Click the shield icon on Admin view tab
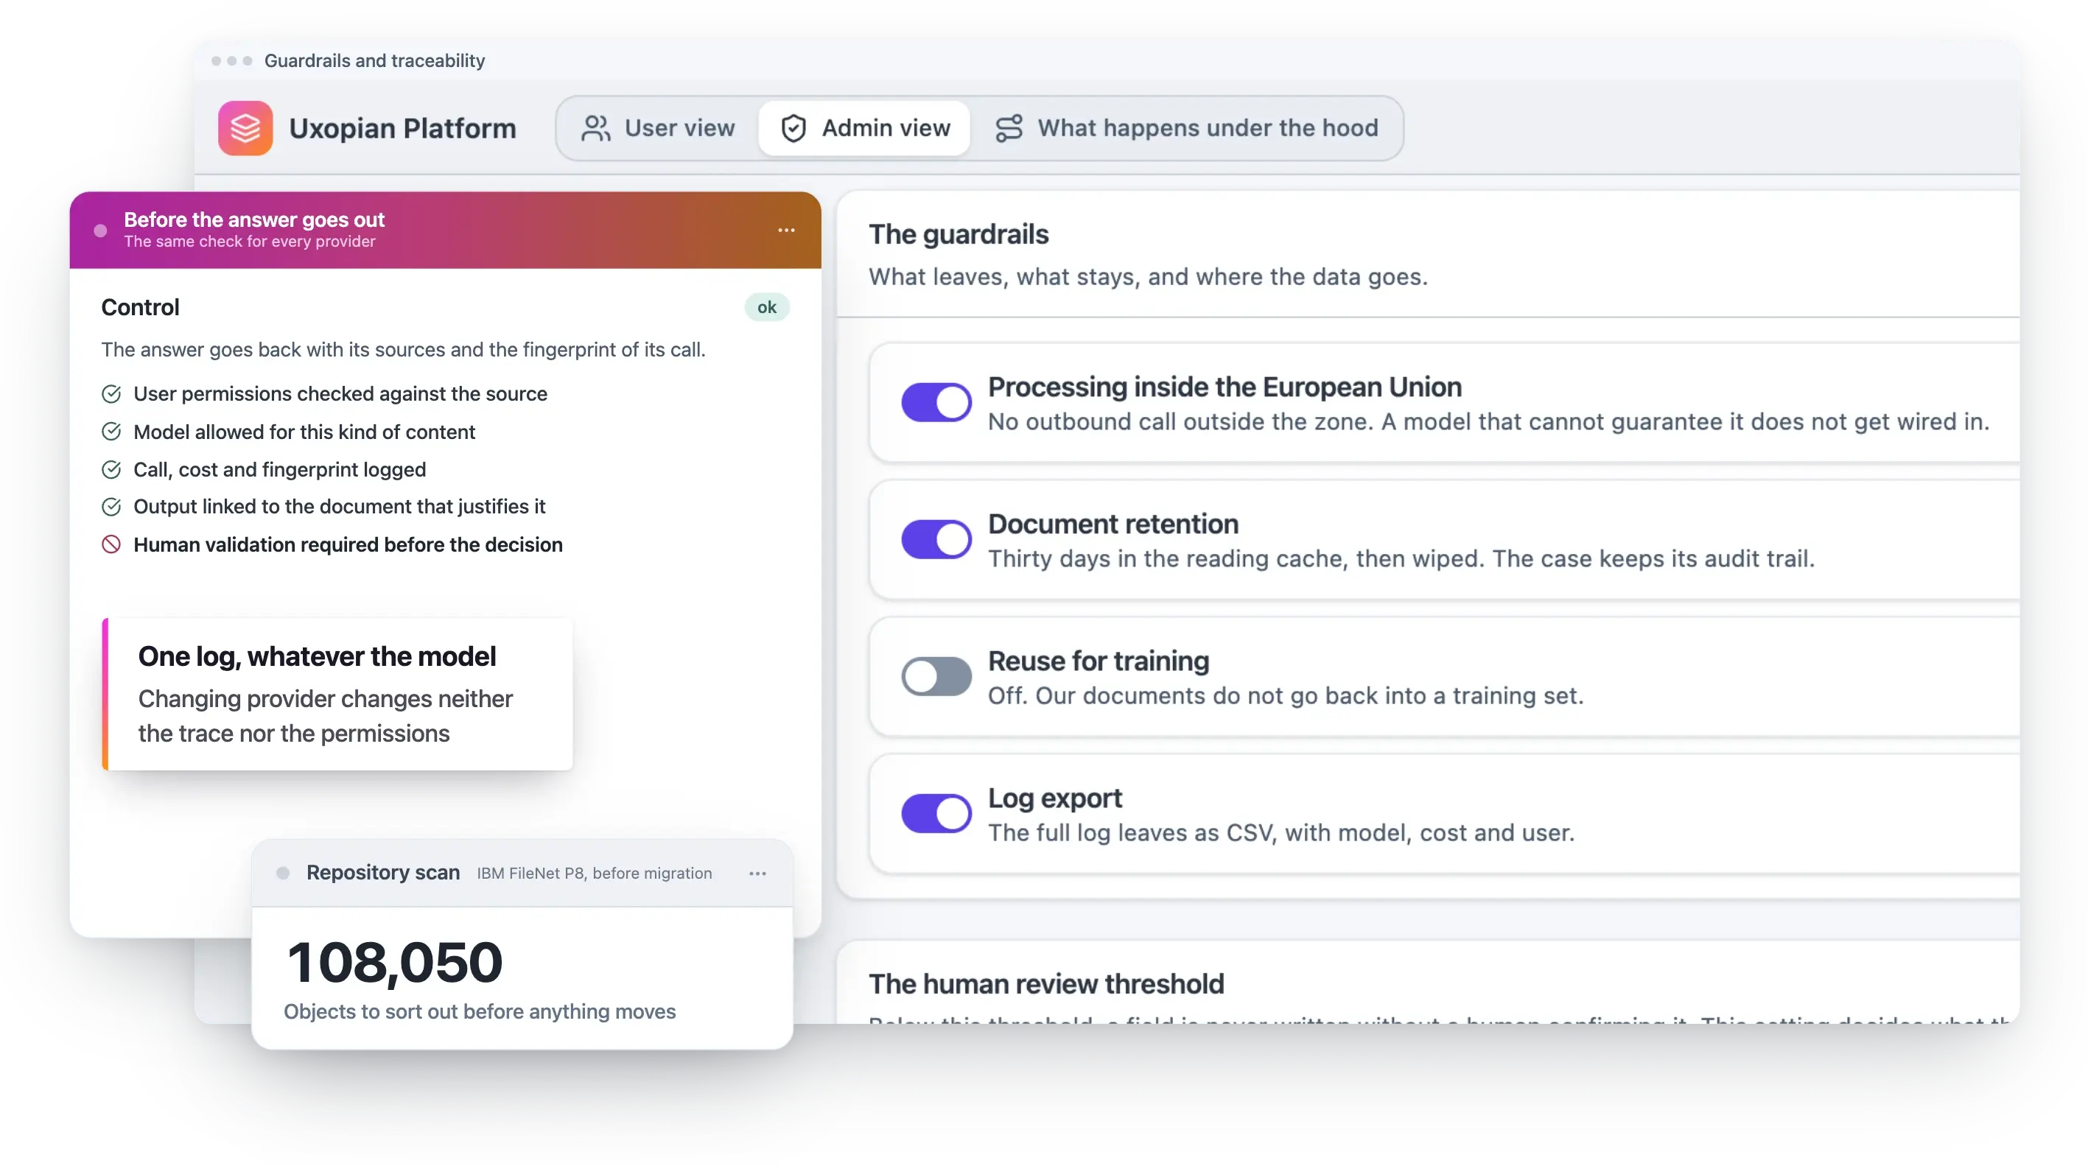The height and width of the screenshot is (1166, 2088). click(x=793, y=128)
